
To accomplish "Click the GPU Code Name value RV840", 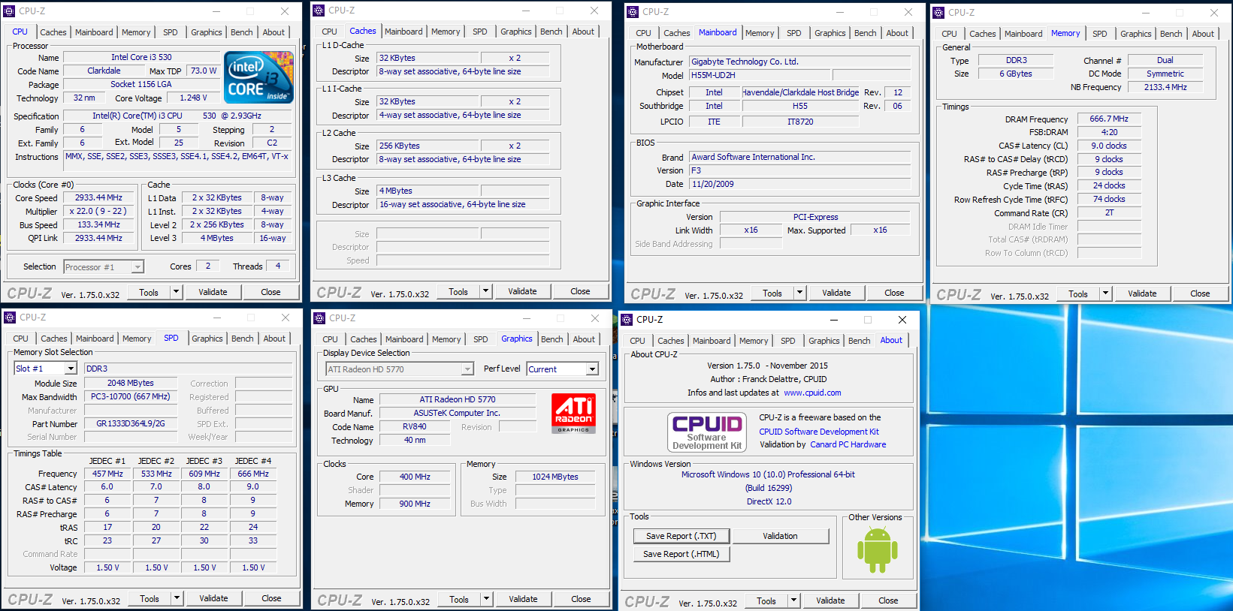I will [415, 426].
